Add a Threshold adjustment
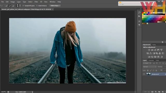Viewport: 166px width, 93px height. coord(155,57)
